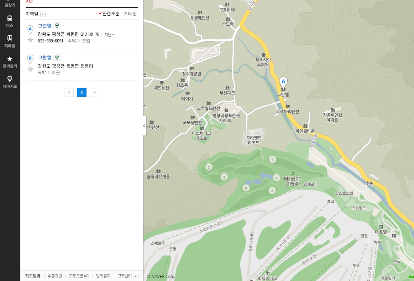Click the 오리엔트 리조트 label on map
The width and height of the screenshot is (414, 281).
click(254, 140)
